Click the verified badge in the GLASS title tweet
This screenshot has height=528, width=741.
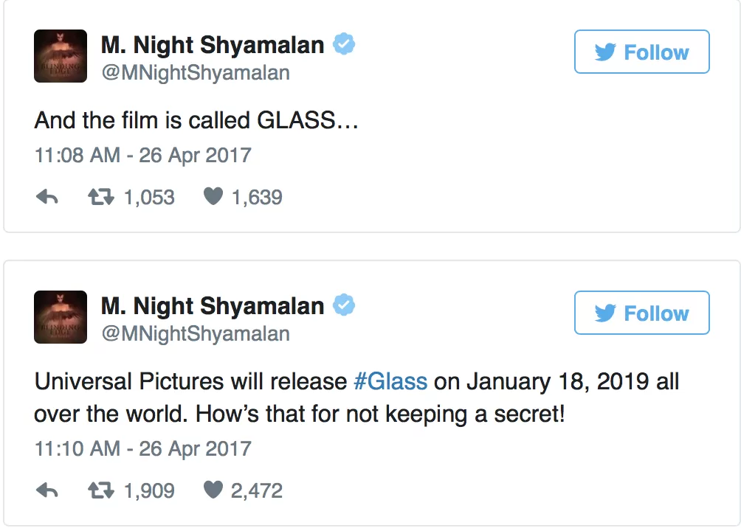pos(343,44)
